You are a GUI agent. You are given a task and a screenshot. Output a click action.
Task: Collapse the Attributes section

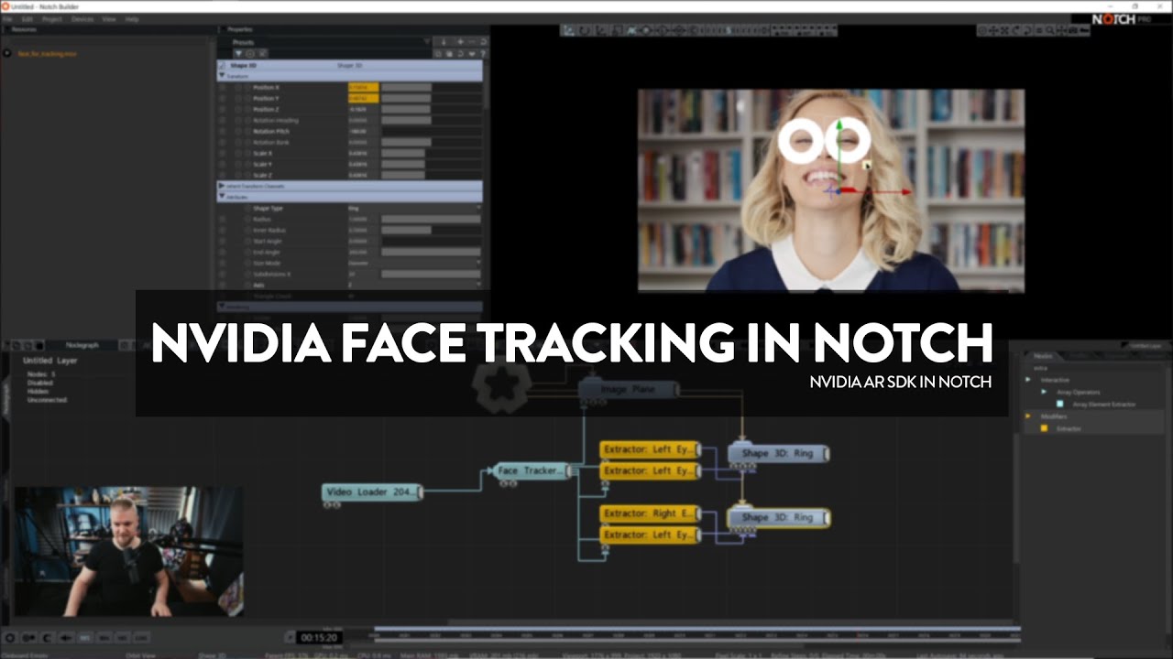(x=222, y=197)
